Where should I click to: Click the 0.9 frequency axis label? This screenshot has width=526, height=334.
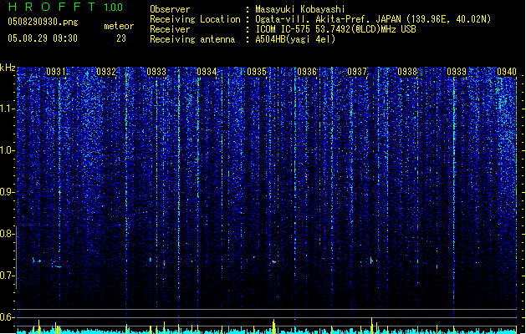[x=8, y=192]
